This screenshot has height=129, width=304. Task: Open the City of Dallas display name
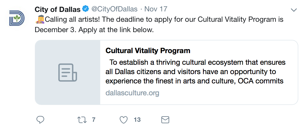coord(58,9)
